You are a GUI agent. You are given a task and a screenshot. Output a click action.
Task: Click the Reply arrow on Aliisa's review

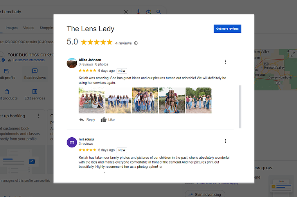click(82, 119)
